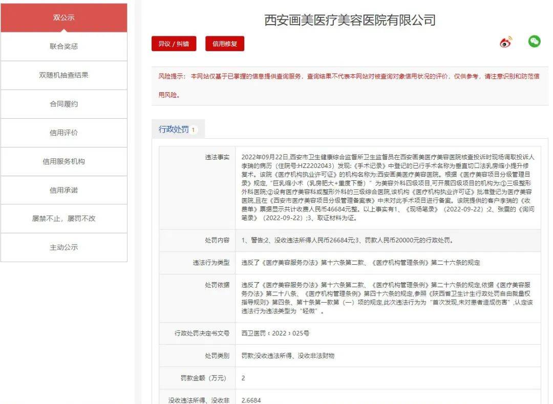Image resolution: width=553 pixels, height=404 pixels.
Task: Open the 屡禁不止、屡罚不改 section
Action: click(x=65, y=219)
